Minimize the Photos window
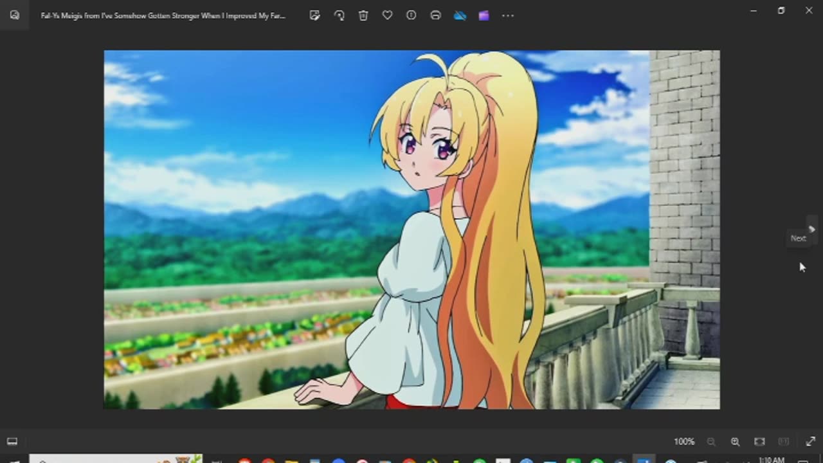This screenshot has width=823, height=463. pos(754,10)
